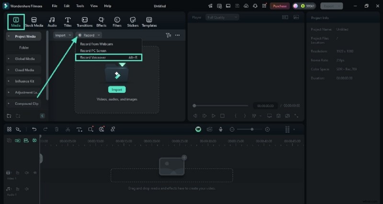Open the Edit menu
The height and width of the screenshot is (204, 383).
tap(67, 6)
